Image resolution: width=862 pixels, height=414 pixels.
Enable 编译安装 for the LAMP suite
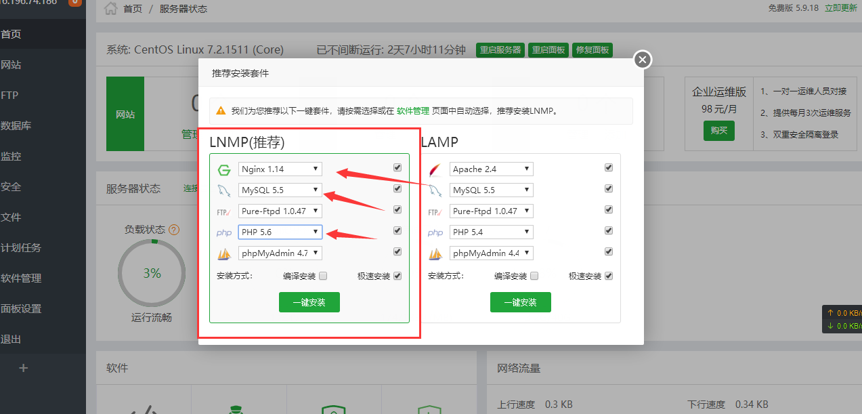[534, 276]
